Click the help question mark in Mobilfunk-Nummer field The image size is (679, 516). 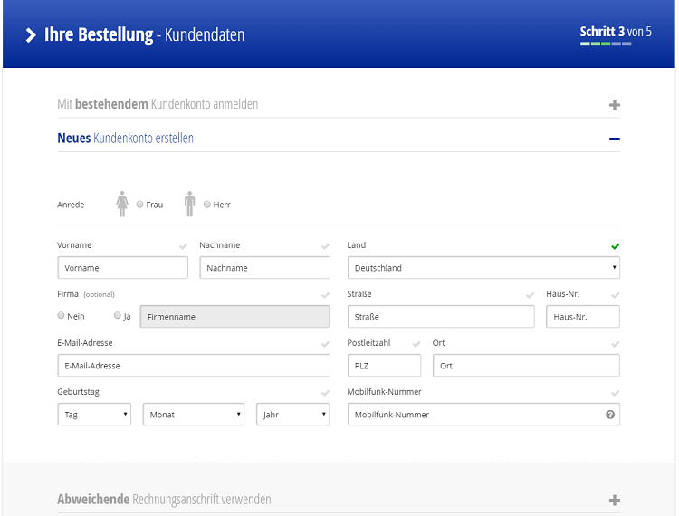coord(610,415)
